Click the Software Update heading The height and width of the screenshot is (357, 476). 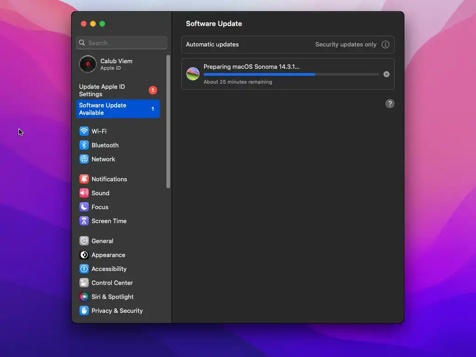click(x=214, y=24)
